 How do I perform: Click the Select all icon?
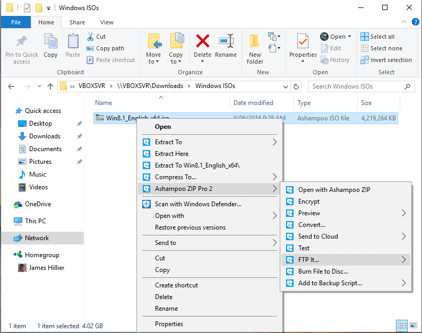(x=365, y=37)
